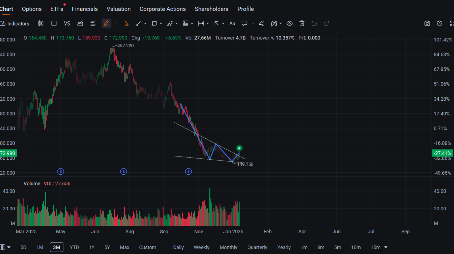Viewport: 454px width, 254px height.
Task: Delete drawings with the trash icon
Action: click(x=302, y=24)
